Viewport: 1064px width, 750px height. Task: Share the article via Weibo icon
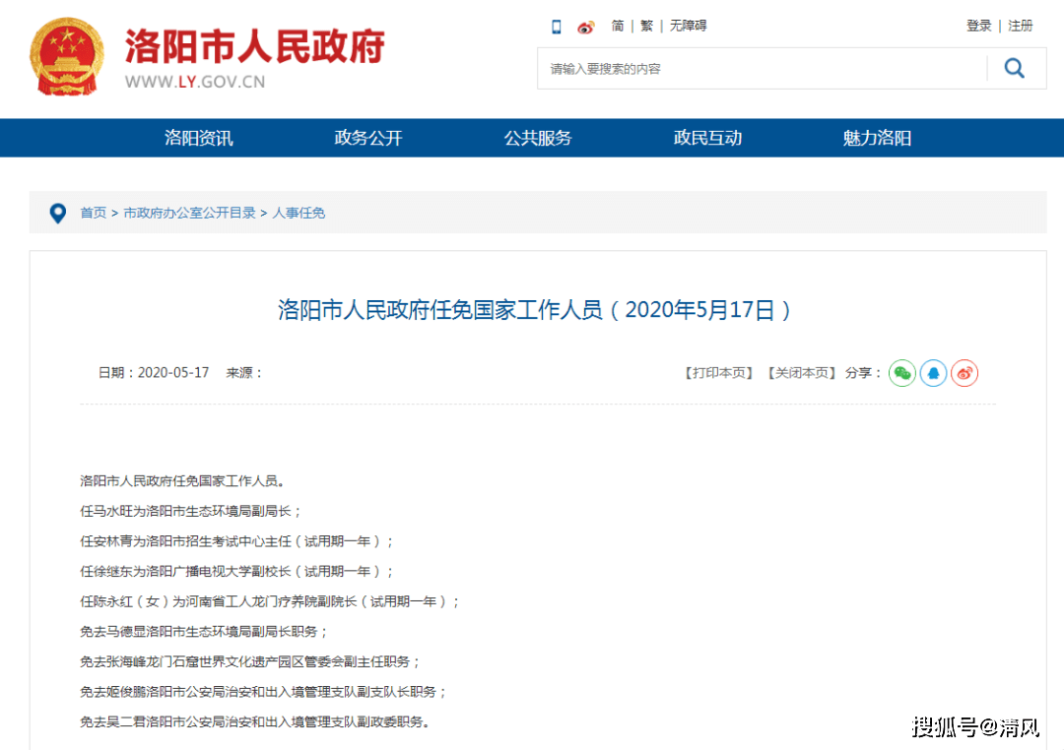click(x=964, y=373)
